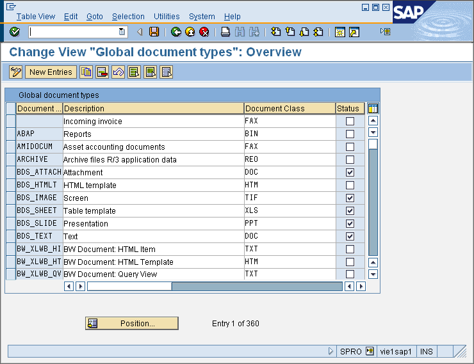Screen dimensions: 474x364
Task: Toggle Status checkbox for ARCHIVE row
Action: [350, 160]
